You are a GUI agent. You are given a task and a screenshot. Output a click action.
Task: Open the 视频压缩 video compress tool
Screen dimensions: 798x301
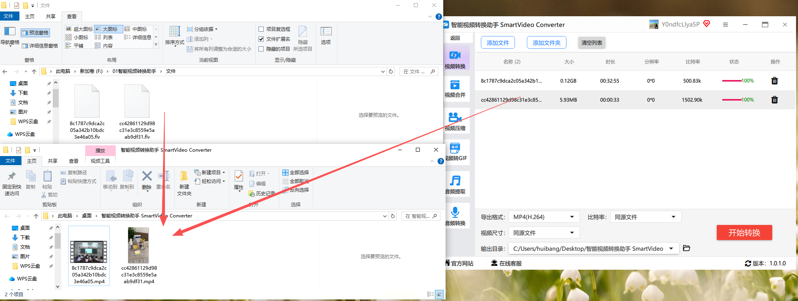click(455, 122)
